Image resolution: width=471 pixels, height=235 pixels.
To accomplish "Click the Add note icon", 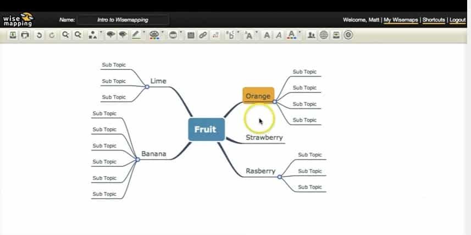I will click(x=191, y=35).
